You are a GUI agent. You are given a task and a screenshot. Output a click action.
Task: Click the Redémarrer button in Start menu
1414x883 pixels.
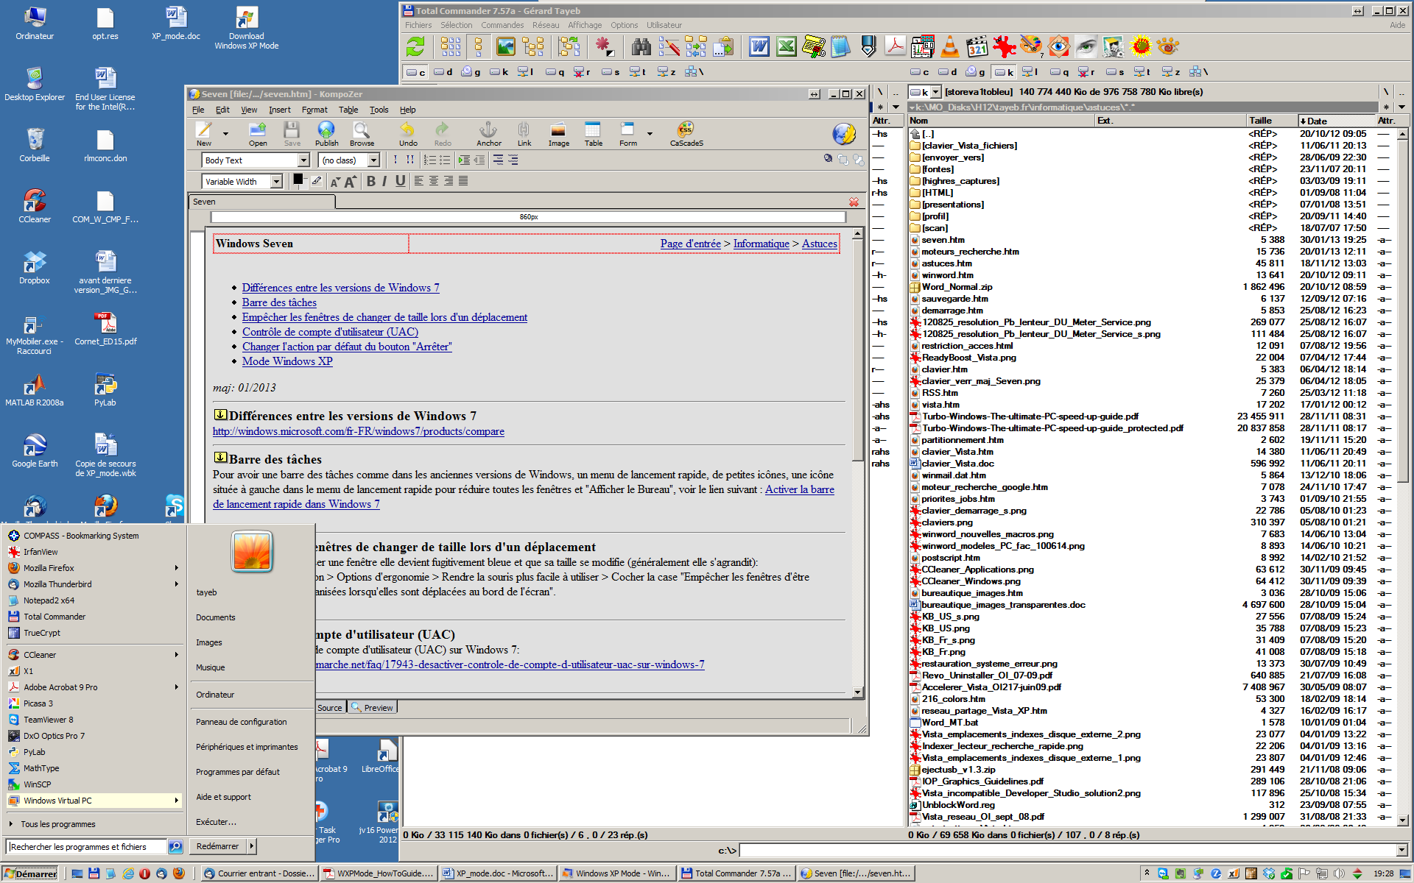click(x=218, y=846)
